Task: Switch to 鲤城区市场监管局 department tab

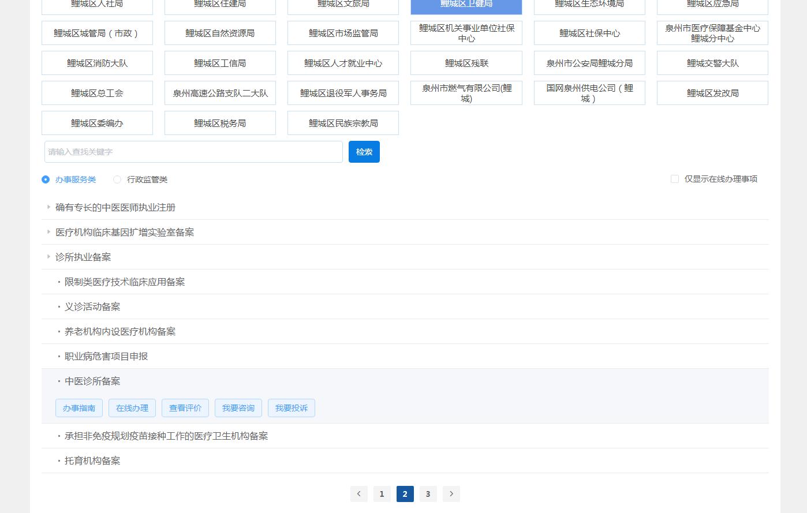Action: click(343, 33)
